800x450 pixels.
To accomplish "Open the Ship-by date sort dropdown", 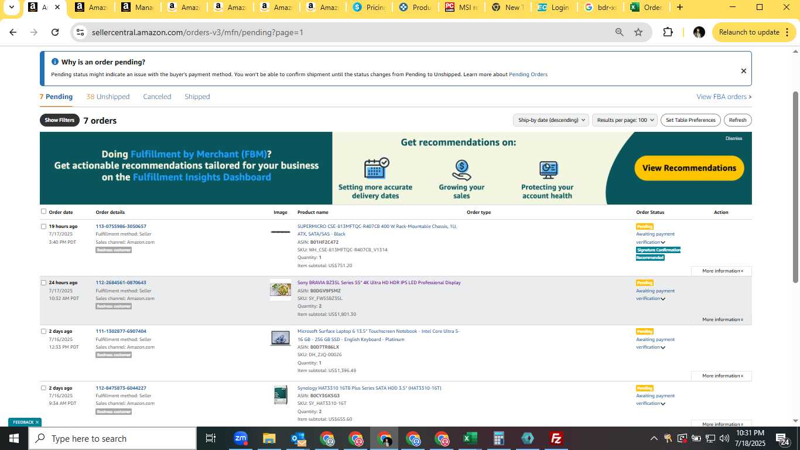I will [551, 120].
